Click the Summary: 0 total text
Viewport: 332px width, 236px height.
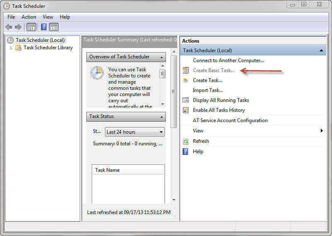[x=128, y=144]
